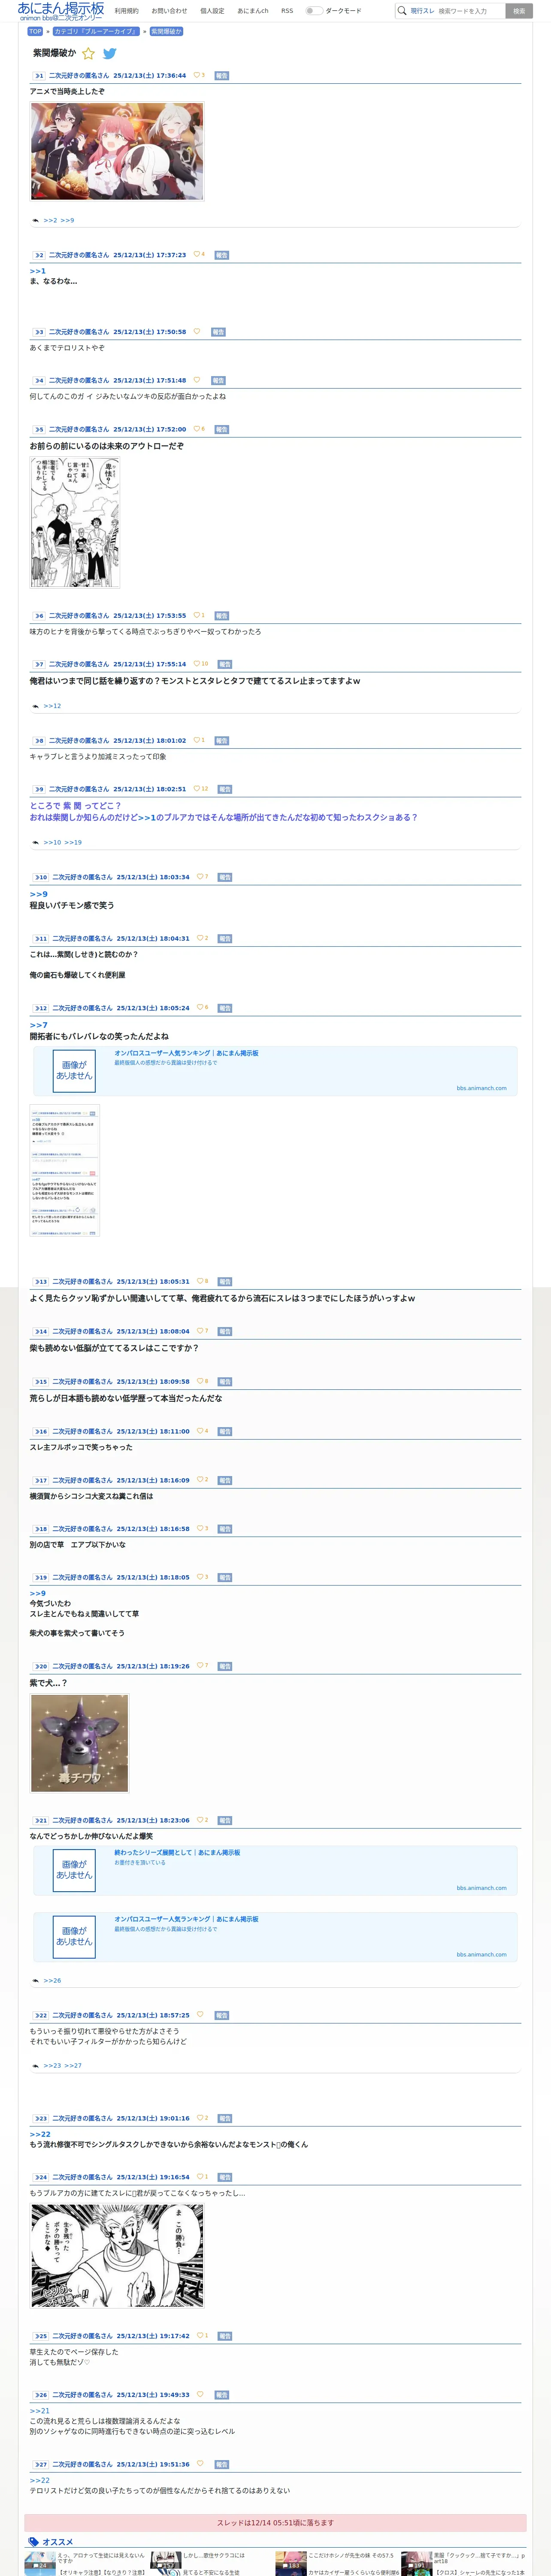
Task: Like post 15 via heart icon
Action: coord(200,1381)
